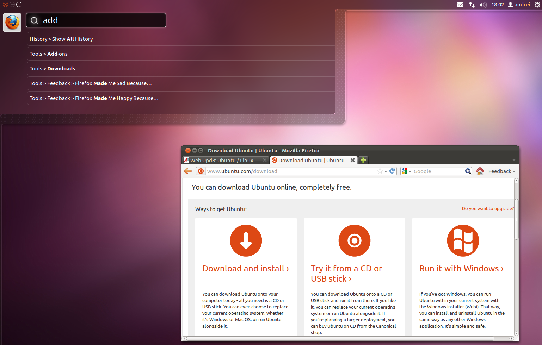
Task: Reload the page in Firefox
Action: [x=392, y=171]
